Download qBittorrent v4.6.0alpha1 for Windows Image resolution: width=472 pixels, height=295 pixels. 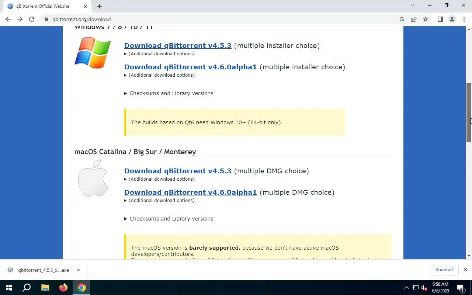pos(190,67)
